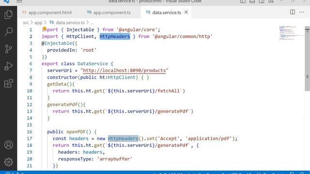Open the Explorer view in activity bar

[8, 14]
